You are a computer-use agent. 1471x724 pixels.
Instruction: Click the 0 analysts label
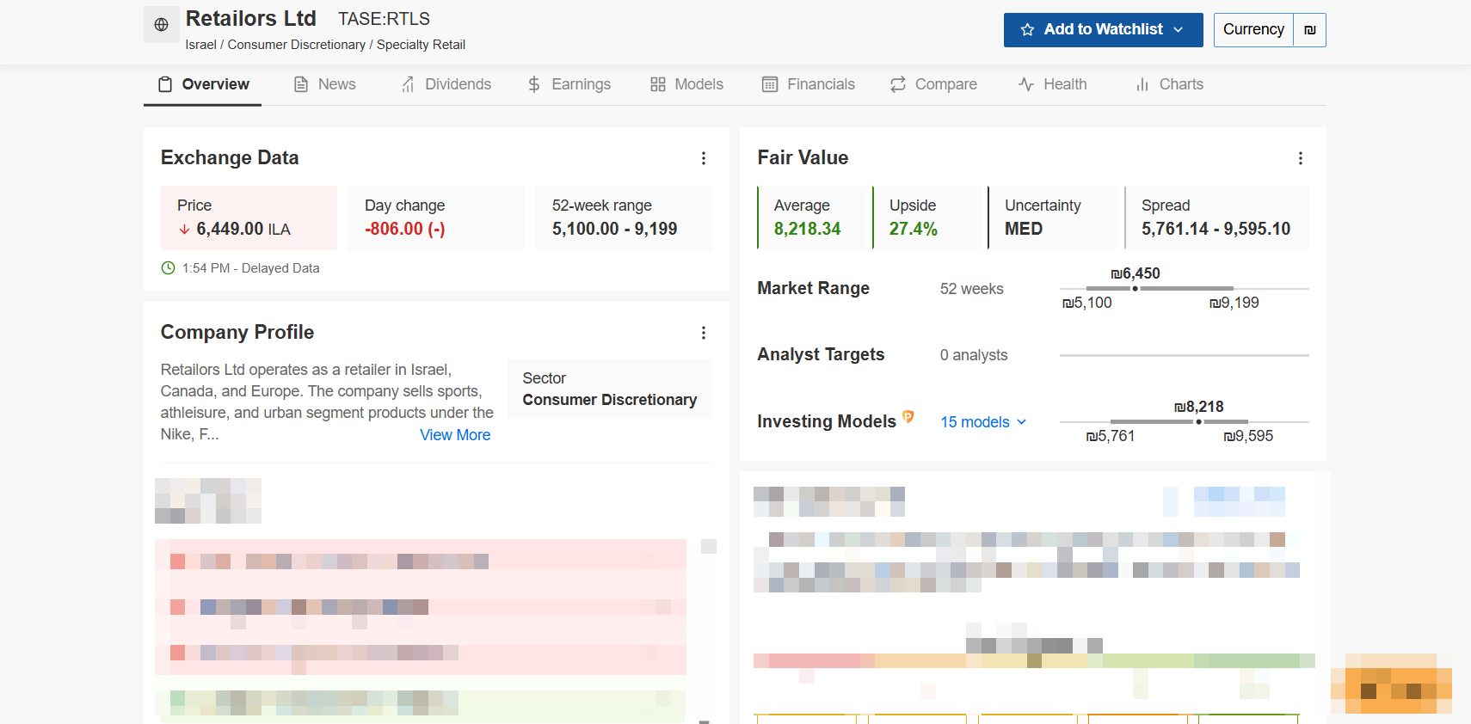pyautogui.click(x=974, y=355)
